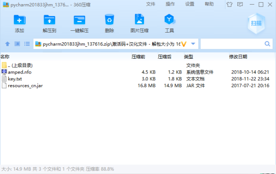Click the 14.9 MB compressed size cell
Image resolution: width=276 pixels, height=174 pixels.
173,85
